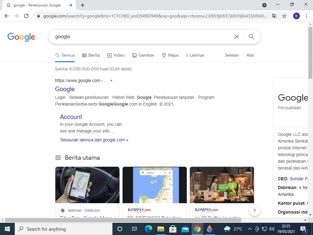Bookmark this page with the star
313x235 pixels.
point(284,16)
